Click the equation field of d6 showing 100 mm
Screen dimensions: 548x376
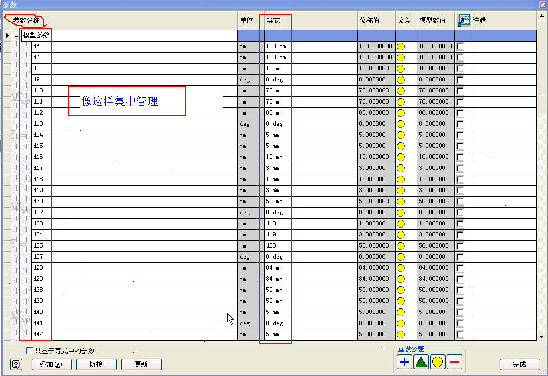tap(311, 46)
